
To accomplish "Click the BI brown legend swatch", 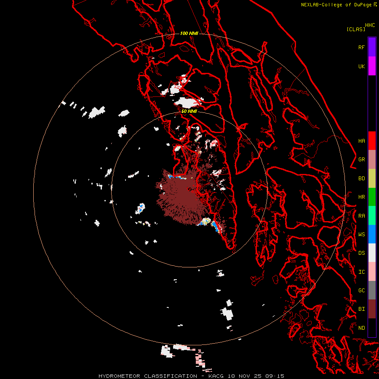I will pyautogui.click(x=372, y=309).
